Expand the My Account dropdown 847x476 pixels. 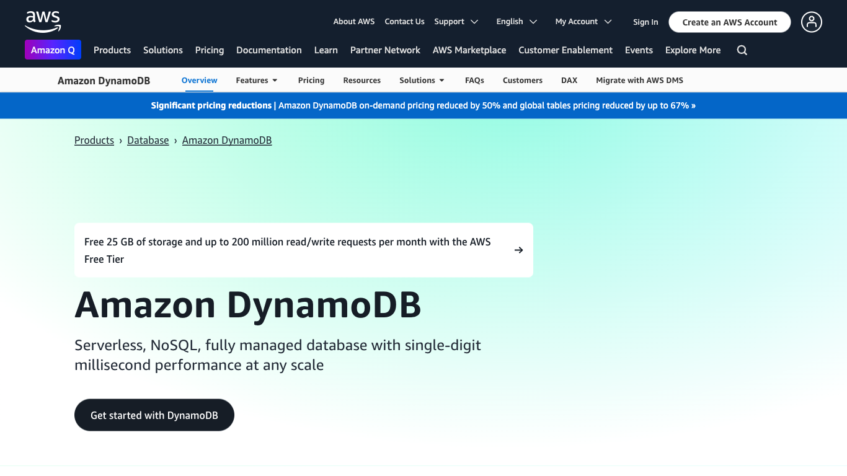(583, 22)
